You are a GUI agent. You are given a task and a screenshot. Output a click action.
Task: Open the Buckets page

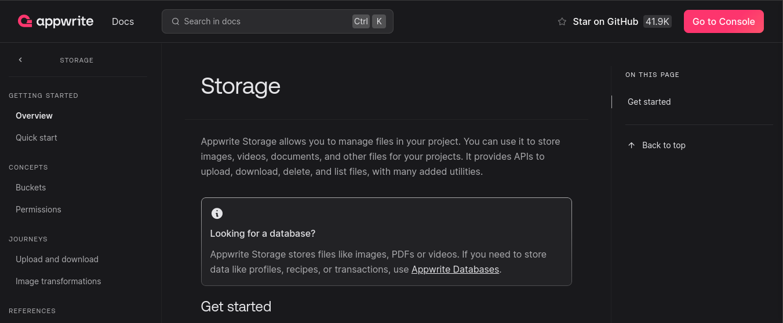tap(31, 188)
